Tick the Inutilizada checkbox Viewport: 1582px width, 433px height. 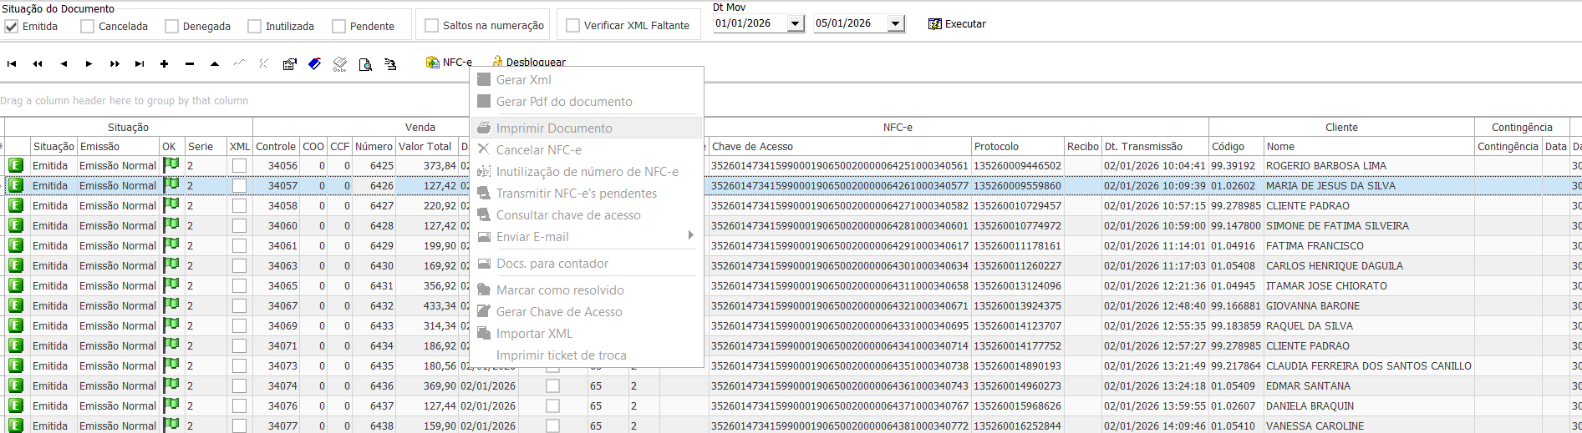point(254,26)
